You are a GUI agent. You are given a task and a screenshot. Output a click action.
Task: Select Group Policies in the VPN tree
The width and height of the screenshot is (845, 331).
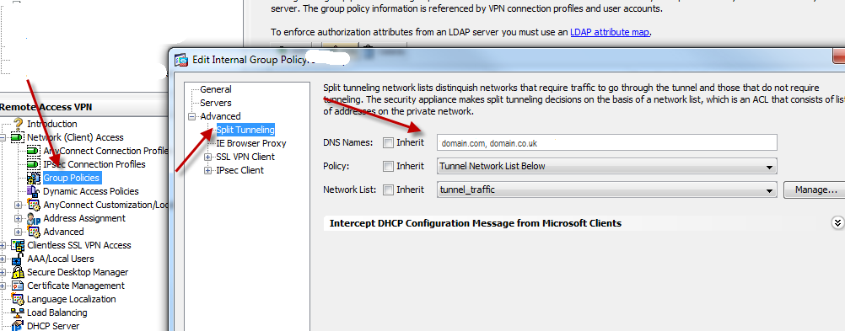(72, 178)
